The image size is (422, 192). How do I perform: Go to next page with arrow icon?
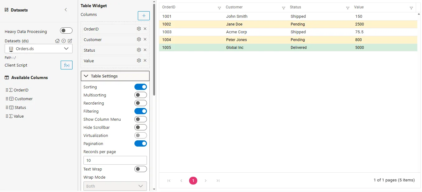(x=206, y=180)
